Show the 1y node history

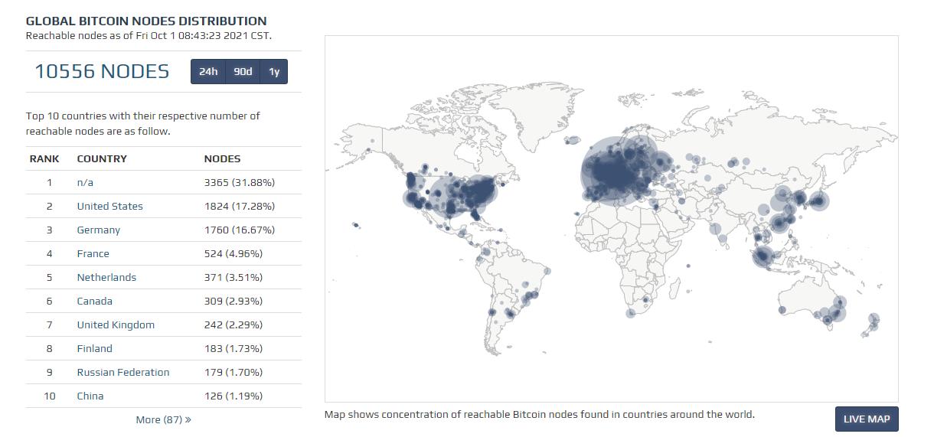274,71
